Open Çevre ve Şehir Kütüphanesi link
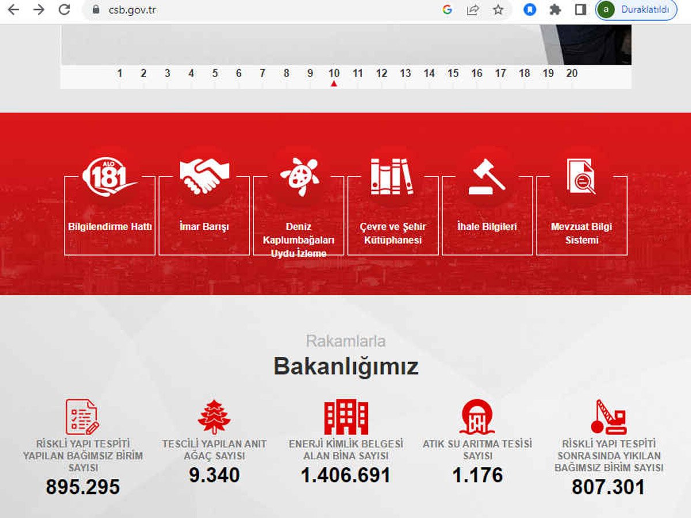The image size is (691, 518). click(x=393, y=233)
